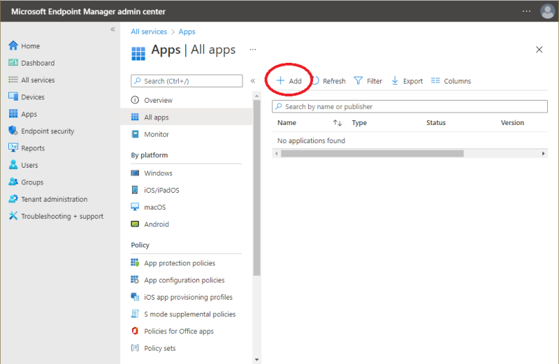559x364 pixels.
Task: Click the Monitor book icon
Action: (x=135, y=134)
